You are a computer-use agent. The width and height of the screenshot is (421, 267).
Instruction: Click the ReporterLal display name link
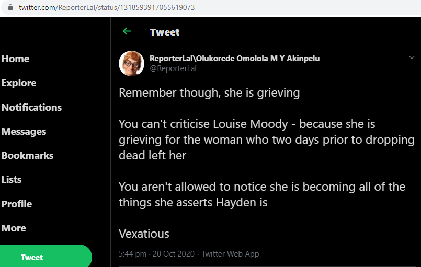pyautogui.click(x=235, y=59)
